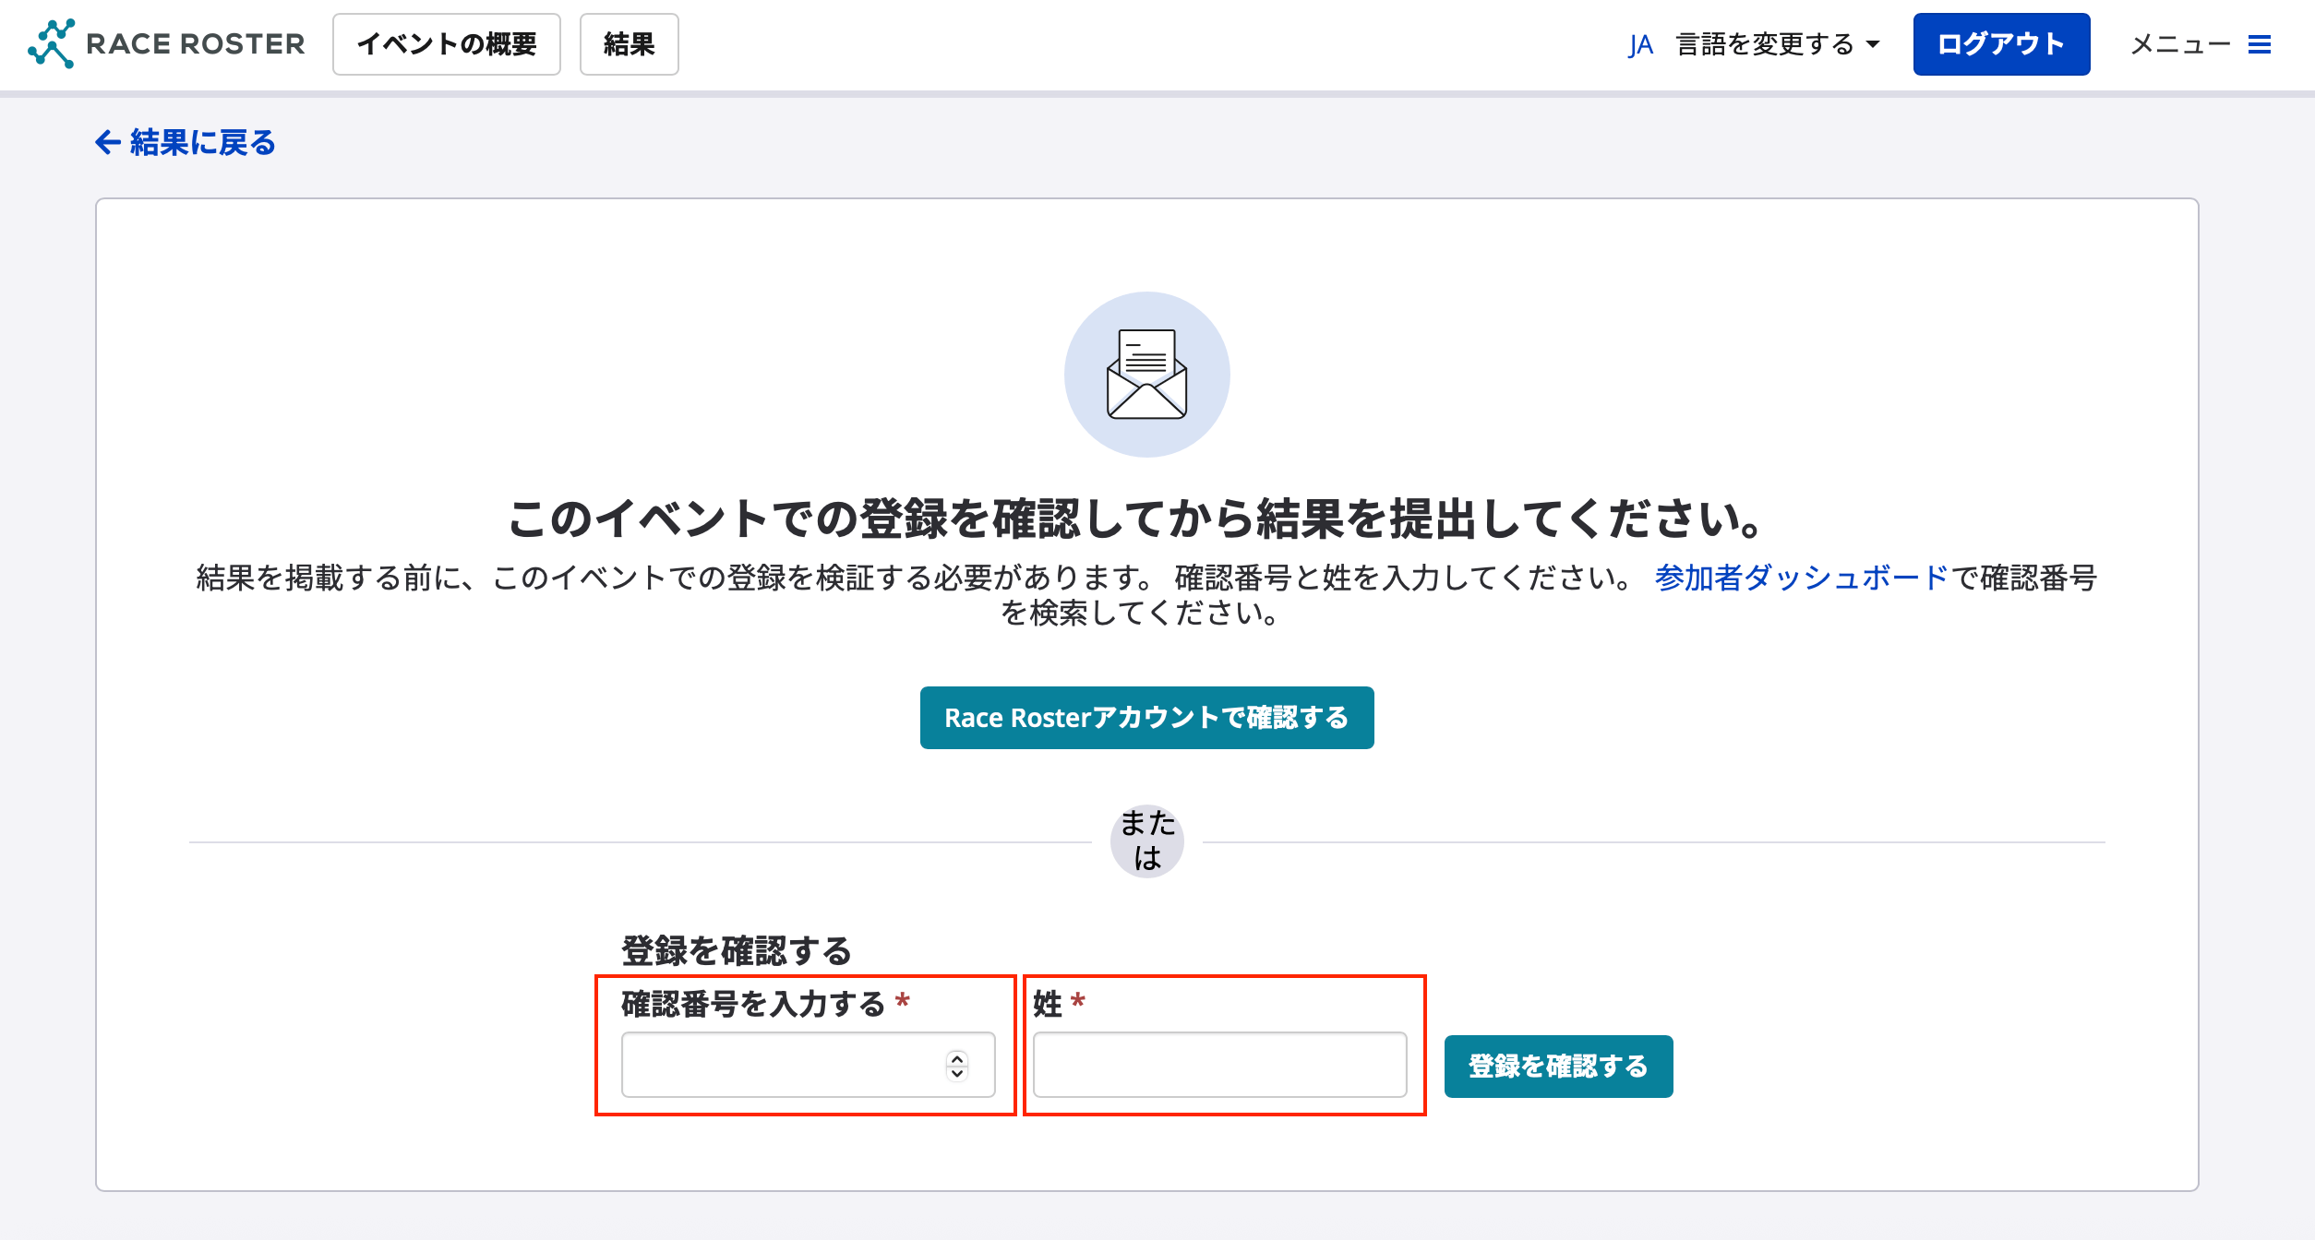Click the JA language indicator

(x=1642, y=43)
